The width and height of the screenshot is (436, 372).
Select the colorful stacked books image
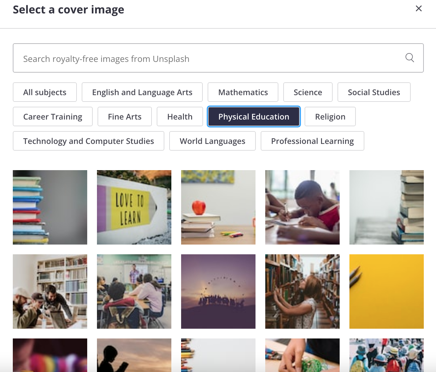pyautogui.click(x=50, y=207)
